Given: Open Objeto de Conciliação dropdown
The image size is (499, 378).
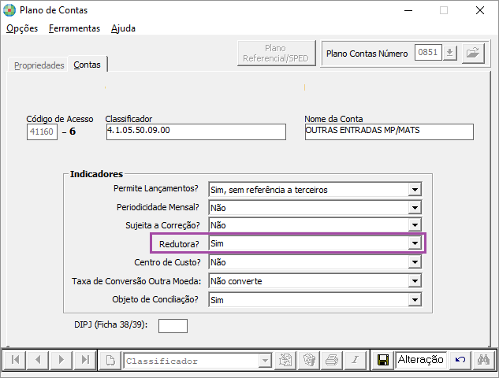Looking at the screenshot, I should point(415,300).
